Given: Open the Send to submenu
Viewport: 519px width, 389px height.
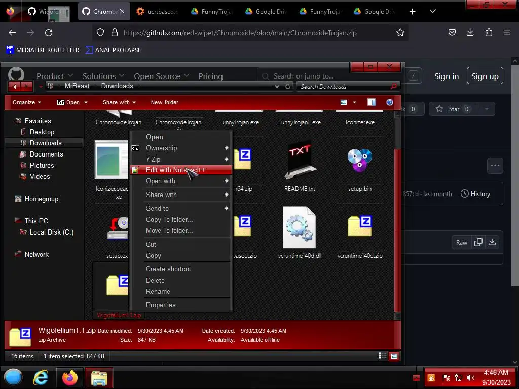Looking at the screenshot, I should 181,208.
